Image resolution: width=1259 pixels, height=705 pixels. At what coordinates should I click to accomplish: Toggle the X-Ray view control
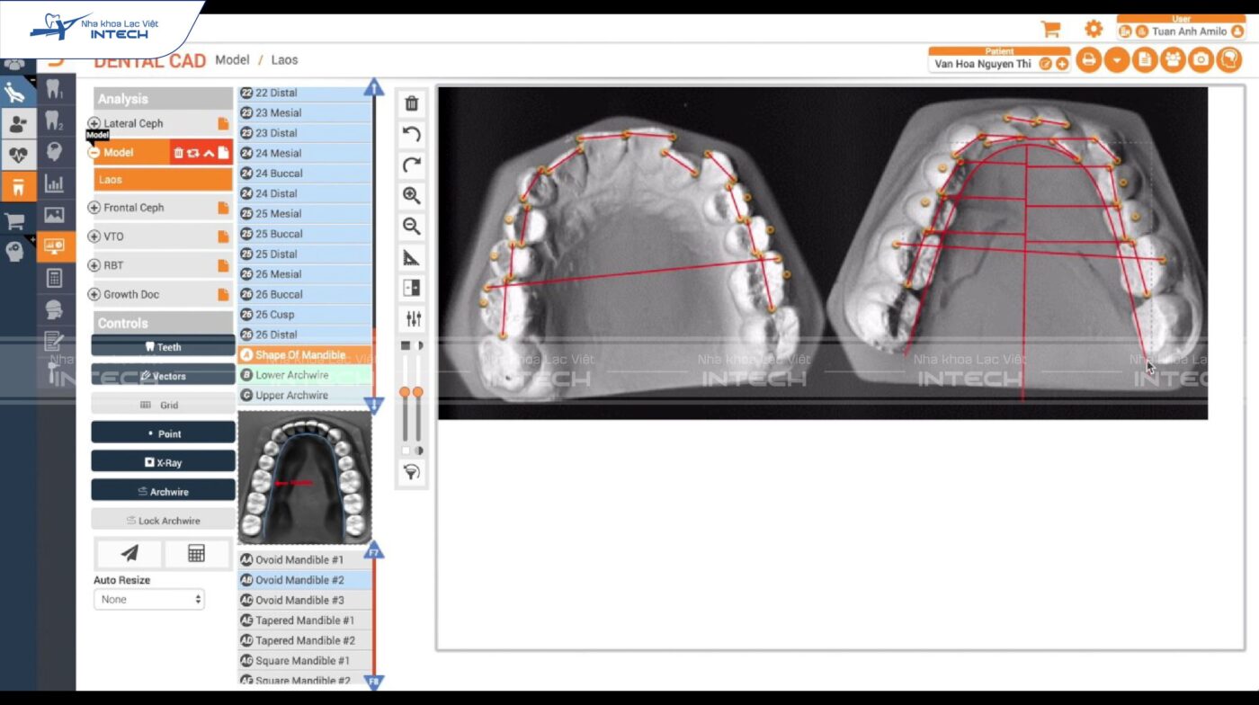tap(163, 462)
